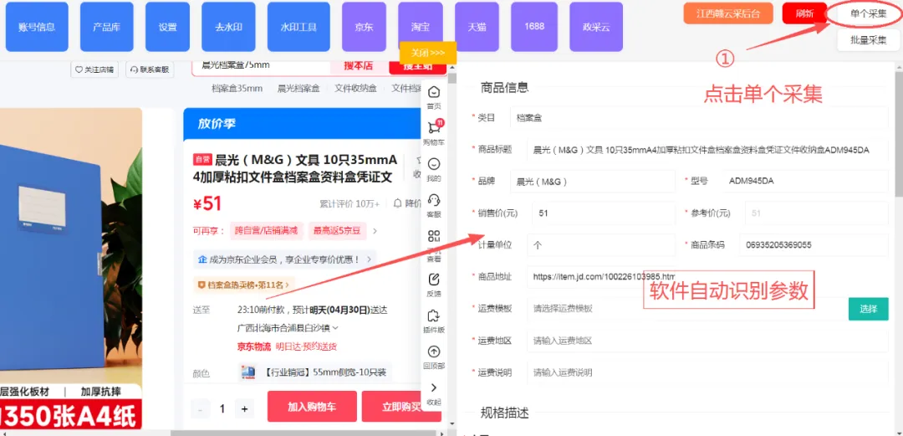Screen dimensions: 903x436
Task: Click the 类目 category field 档案盒
Action: point(698,118)
